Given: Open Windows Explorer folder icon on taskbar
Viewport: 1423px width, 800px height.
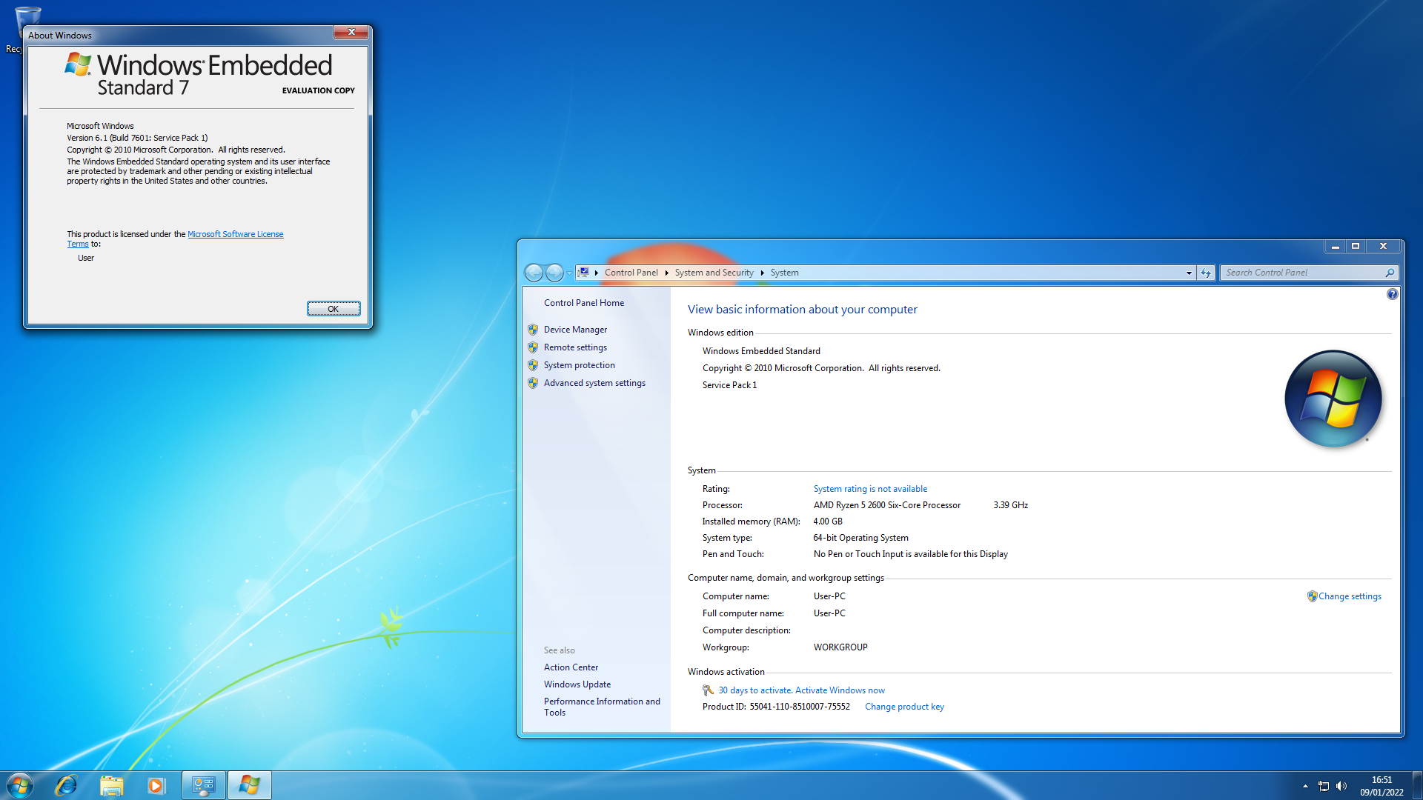Looking at the screenshot, I should coord(111,785).
